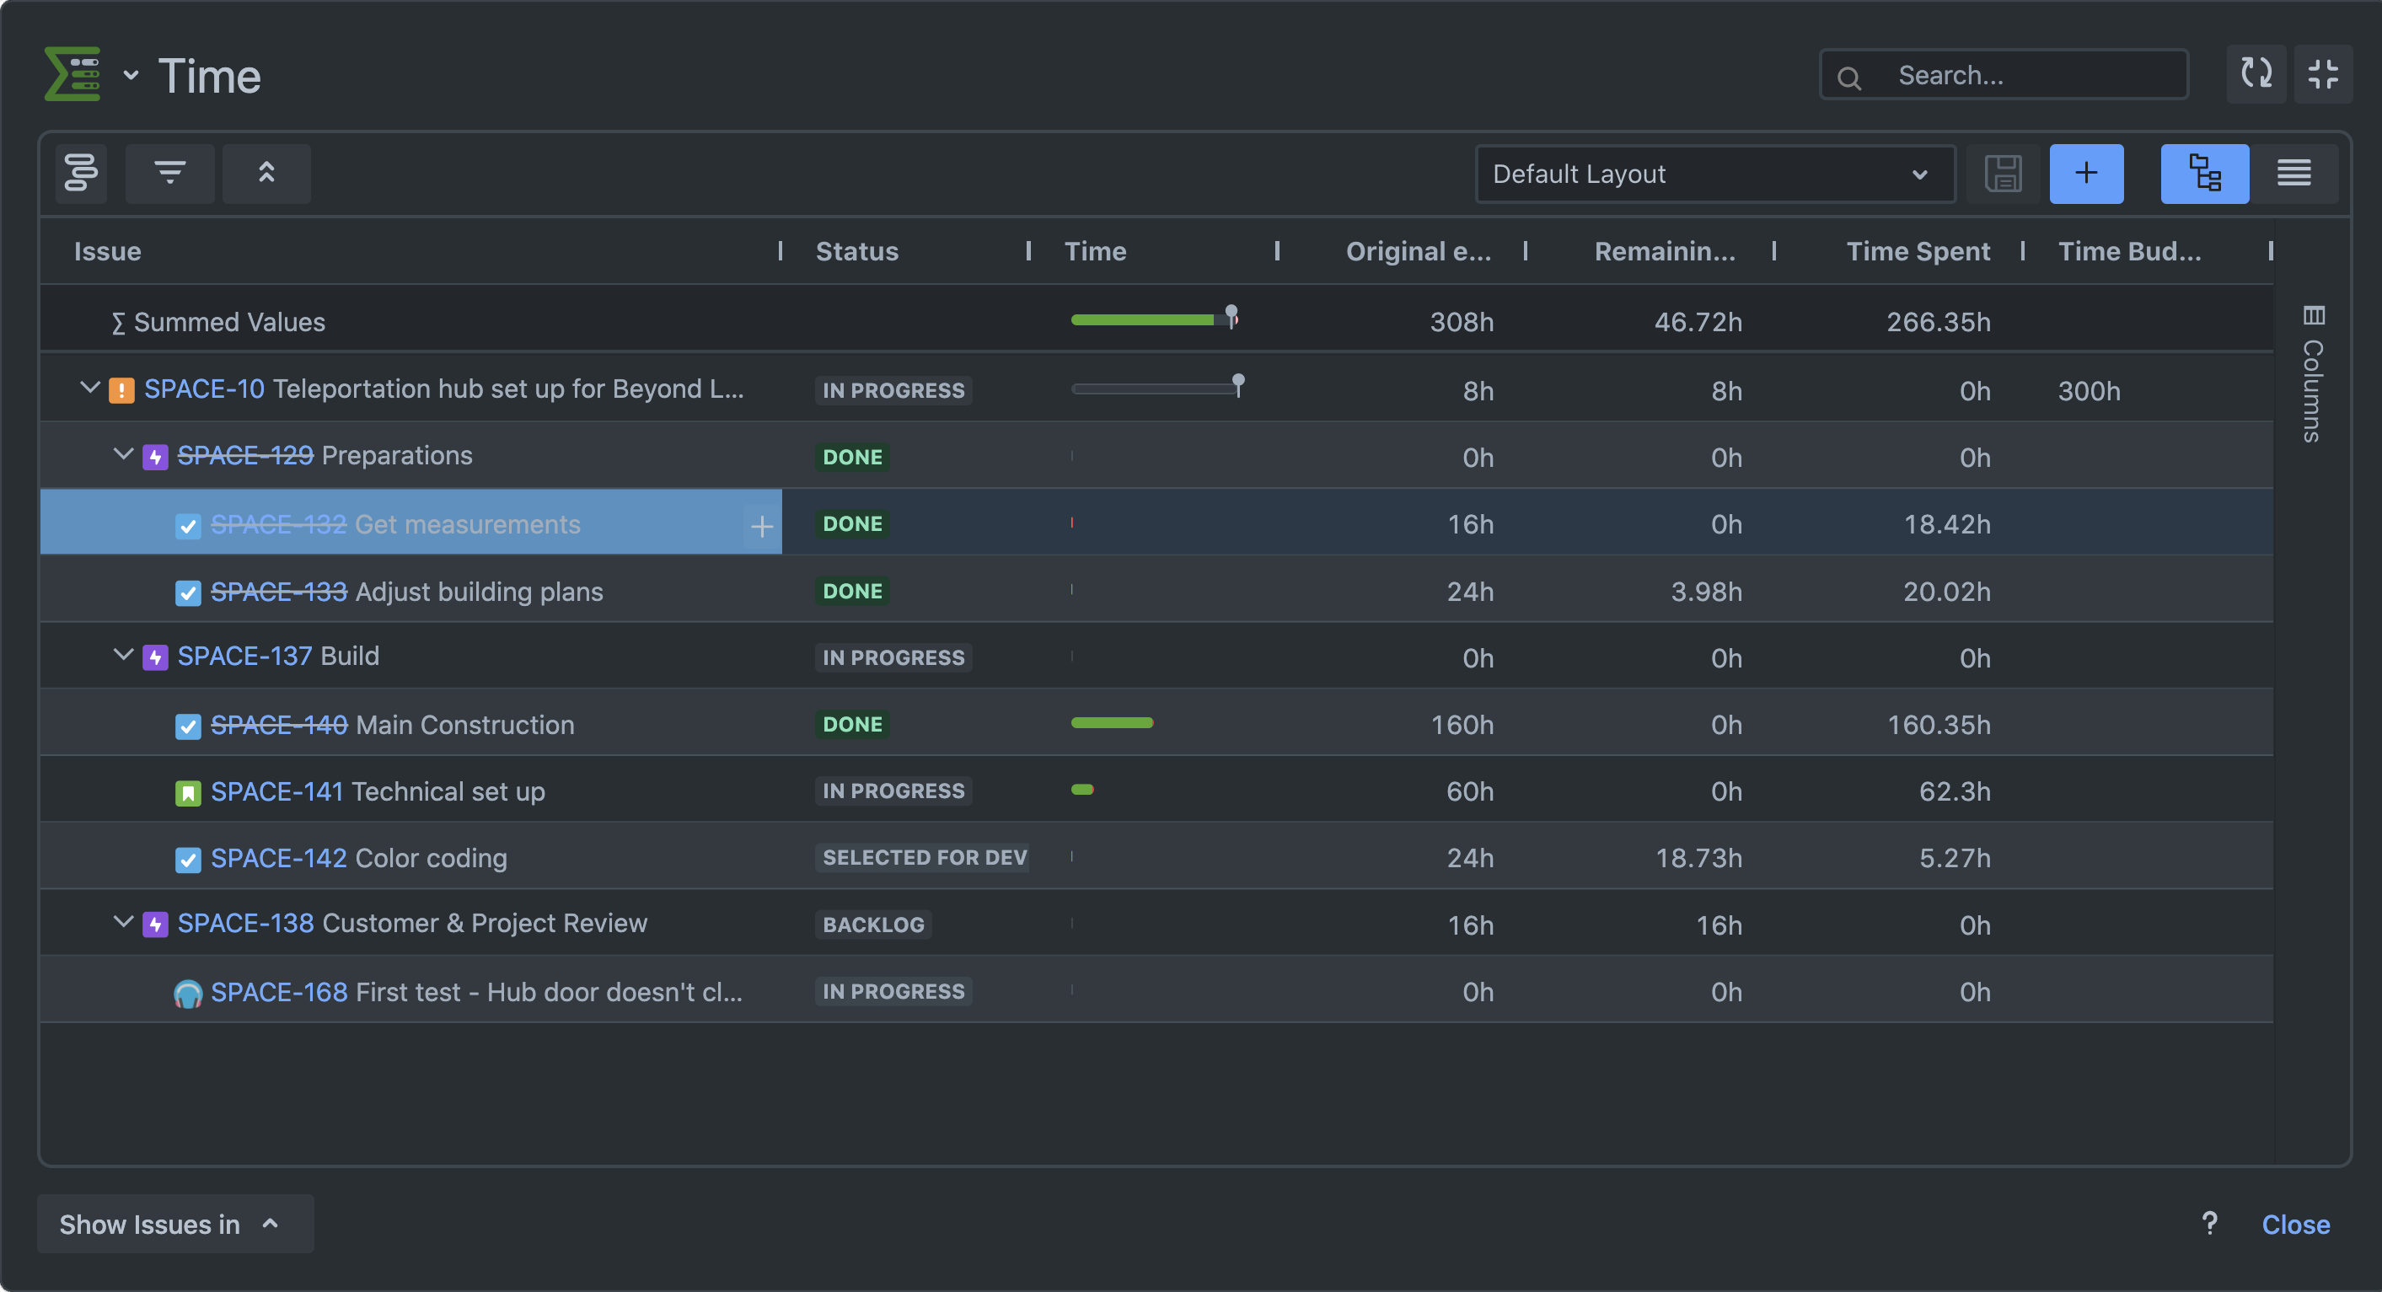Click the green sigma app logo

[x=71, y=74]
